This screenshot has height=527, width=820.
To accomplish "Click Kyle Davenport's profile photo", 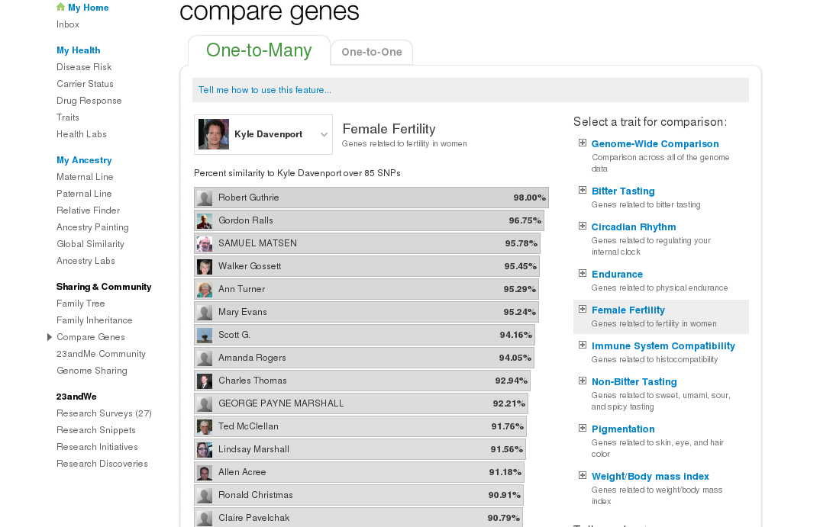I will point(213,134).
